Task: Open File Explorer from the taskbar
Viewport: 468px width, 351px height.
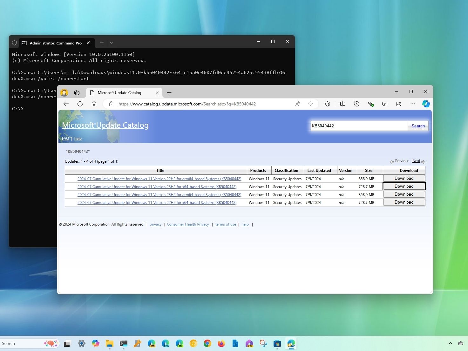Action: [x=110, y=343]
